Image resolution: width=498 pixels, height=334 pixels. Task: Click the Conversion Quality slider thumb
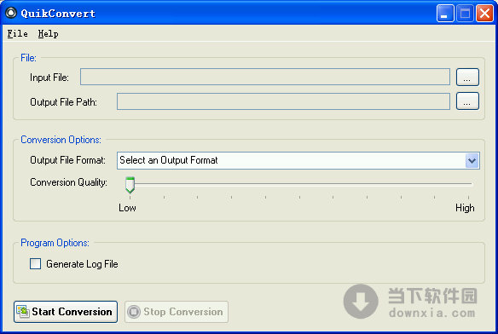tap(130, 185)
